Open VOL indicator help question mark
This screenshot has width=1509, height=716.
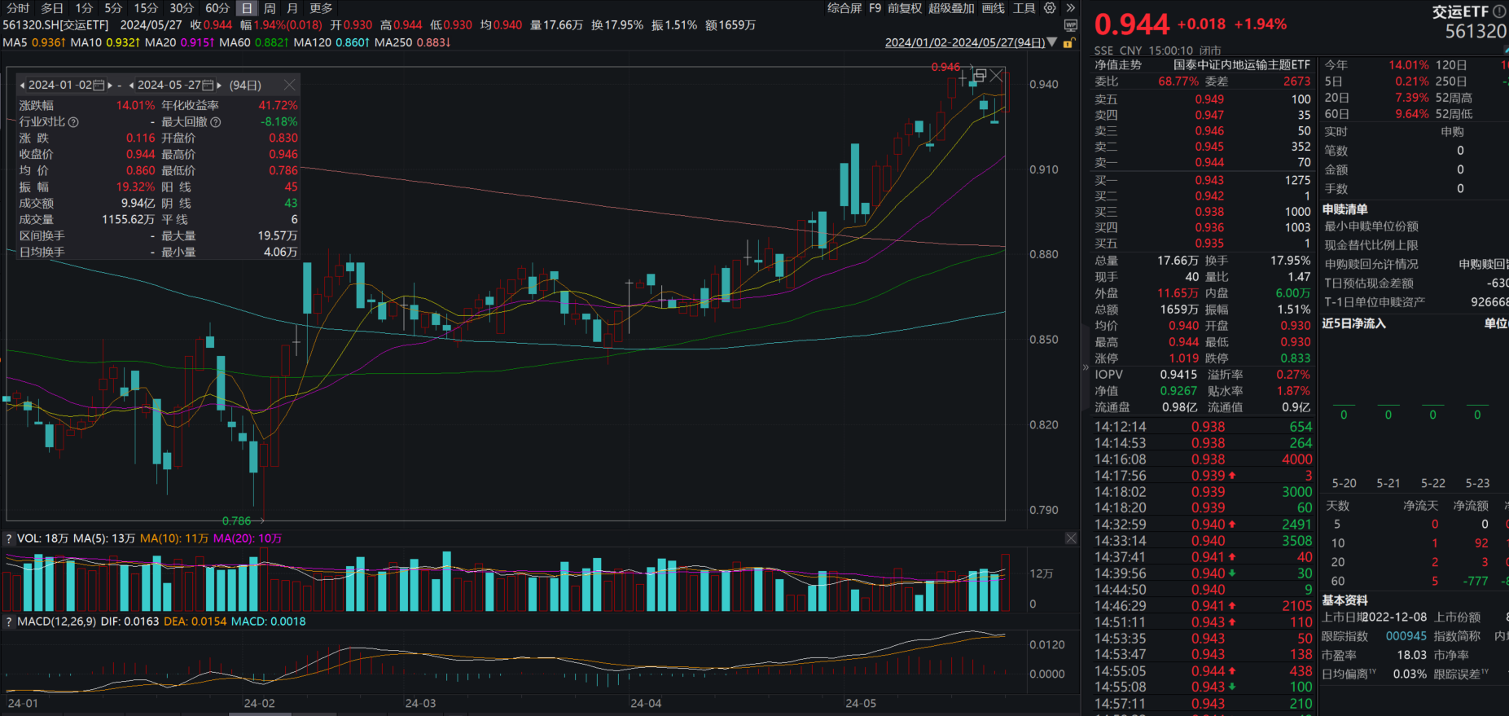[x=9, y=538]
